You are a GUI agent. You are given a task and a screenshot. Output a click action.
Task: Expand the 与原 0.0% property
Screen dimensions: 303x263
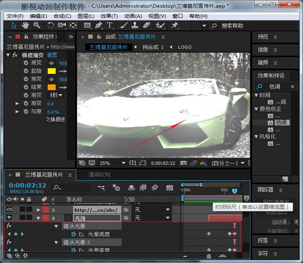click(17, 112)
